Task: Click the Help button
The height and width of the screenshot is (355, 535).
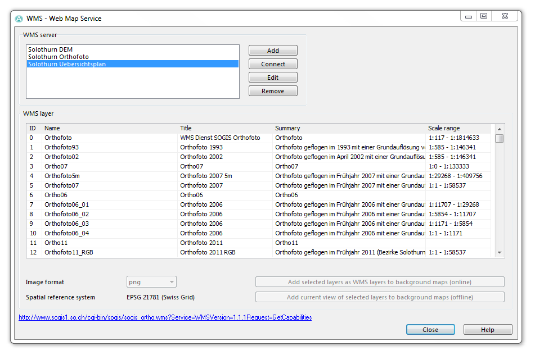Action: tap(488, 330)
